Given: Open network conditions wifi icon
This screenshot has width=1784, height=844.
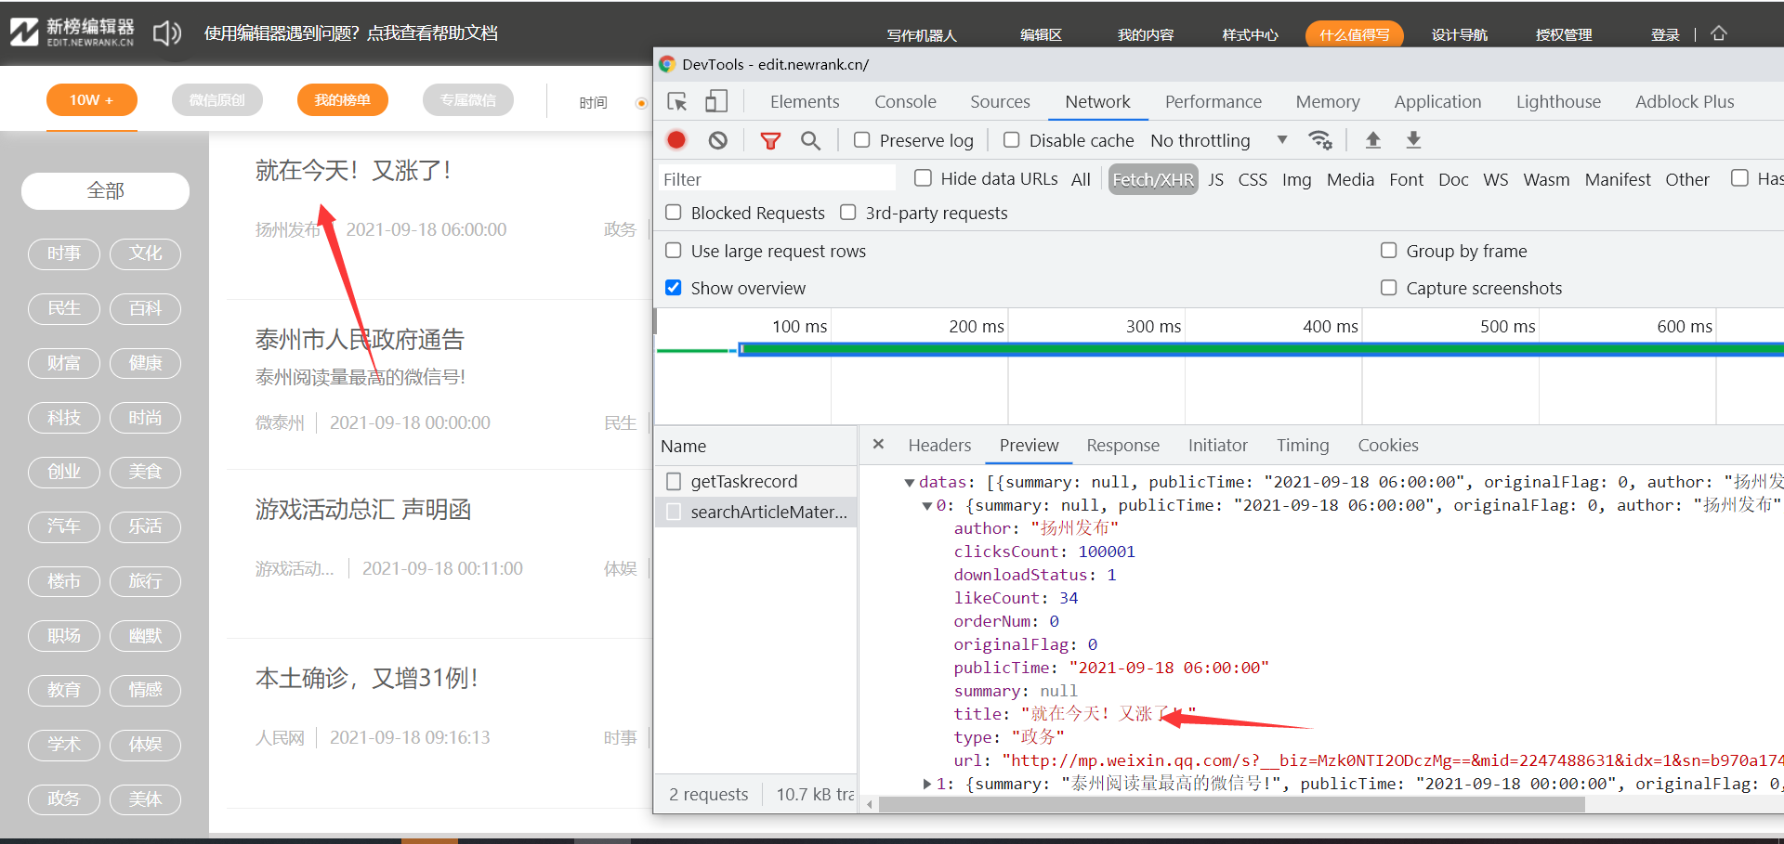Looking at the screenshot, I should coord(1320,140).
